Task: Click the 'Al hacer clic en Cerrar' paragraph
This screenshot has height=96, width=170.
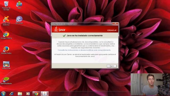Action: tap(85, 55)
